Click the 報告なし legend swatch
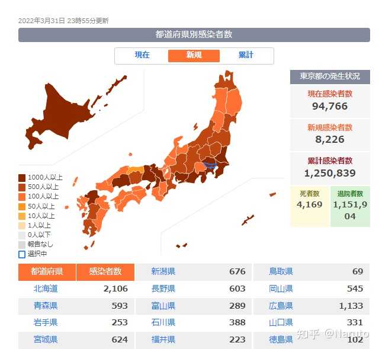Viewport: 379px width, 349px height. pos(22,245)
